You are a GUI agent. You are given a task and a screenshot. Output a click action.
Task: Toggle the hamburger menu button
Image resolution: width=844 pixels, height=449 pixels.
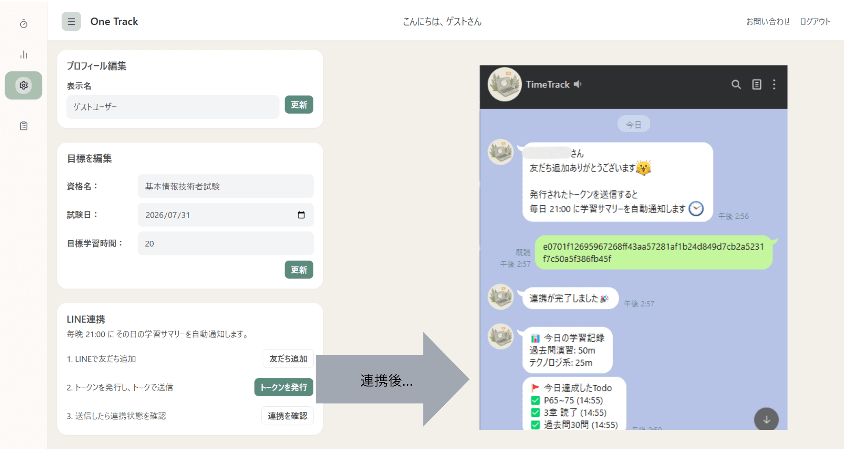tap(71, 22)
